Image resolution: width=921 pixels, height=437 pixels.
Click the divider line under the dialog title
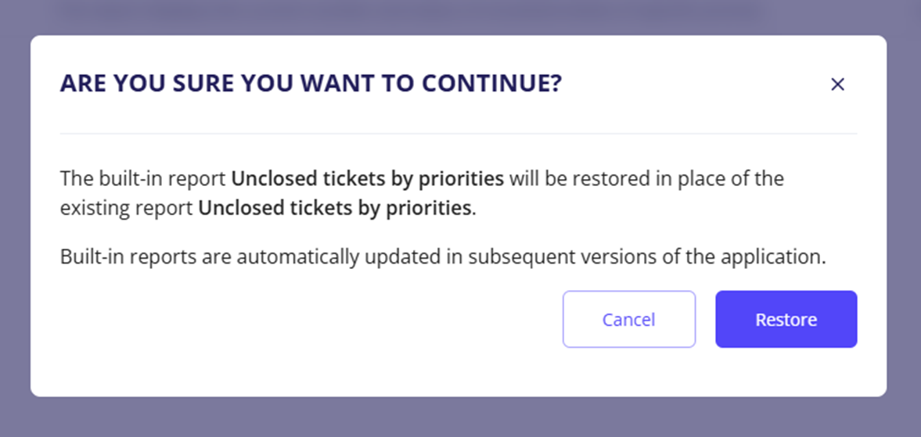pyautogui.click(x=459, y=134)
